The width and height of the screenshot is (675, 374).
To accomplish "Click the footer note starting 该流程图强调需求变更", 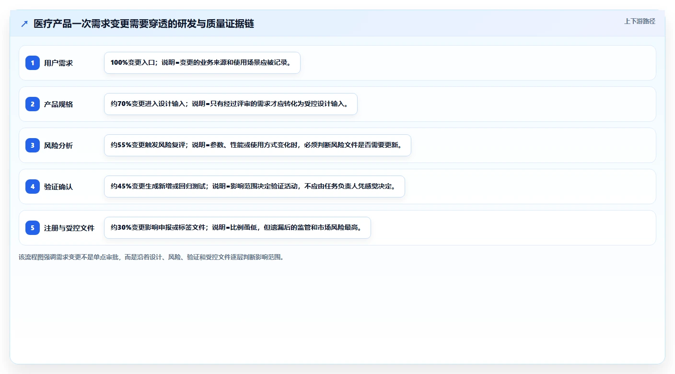I will 151,257.
